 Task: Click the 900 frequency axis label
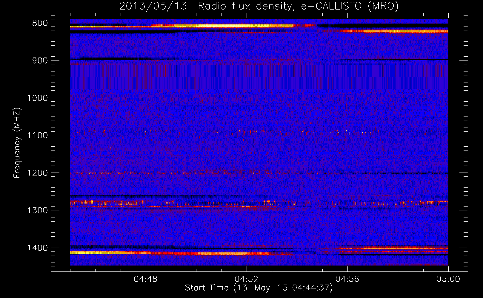pyautogui.click(x=40, y=60)
